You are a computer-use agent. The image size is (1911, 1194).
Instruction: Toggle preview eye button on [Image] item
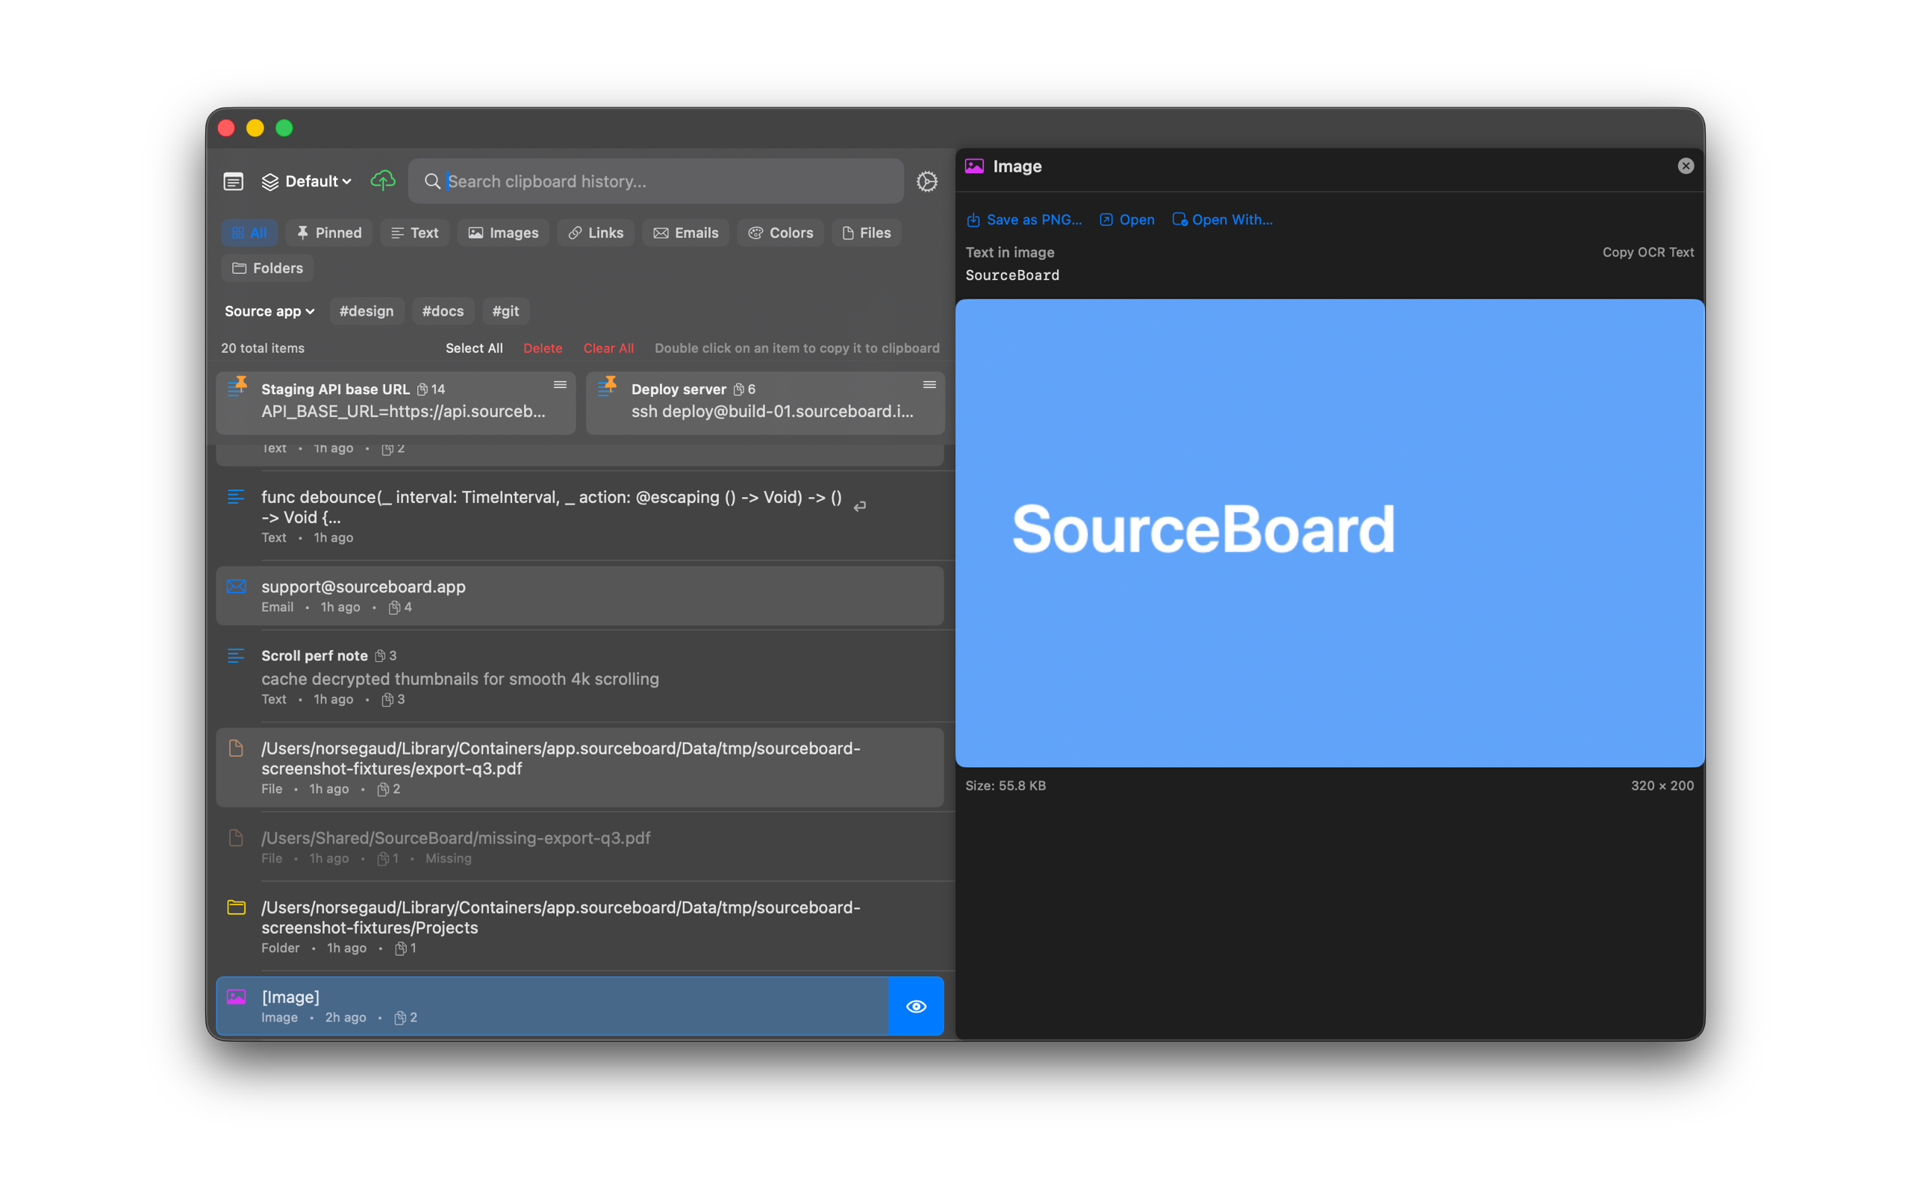point(916,1006)
